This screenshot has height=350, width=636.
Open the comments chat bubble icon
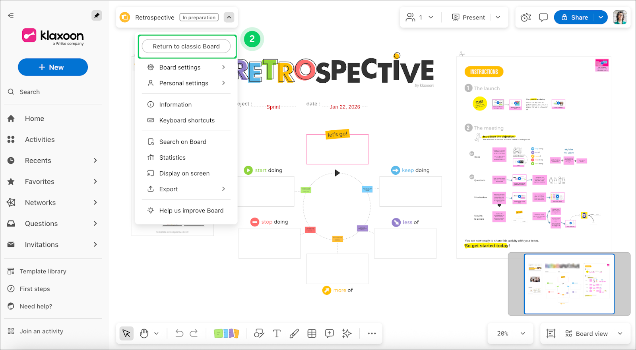(543, 17)
